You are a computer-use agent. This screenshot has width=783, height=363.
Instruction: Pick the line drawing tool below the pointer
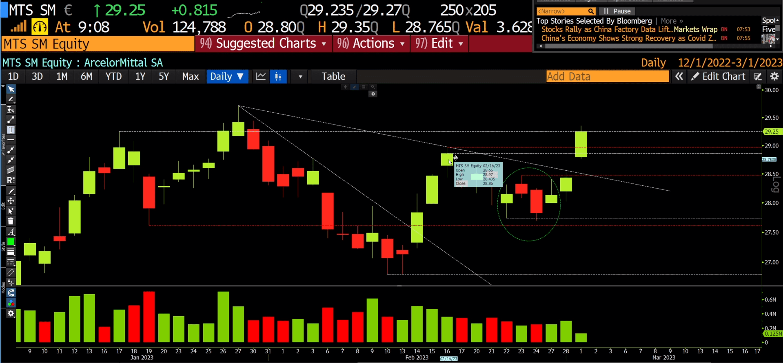11,99
